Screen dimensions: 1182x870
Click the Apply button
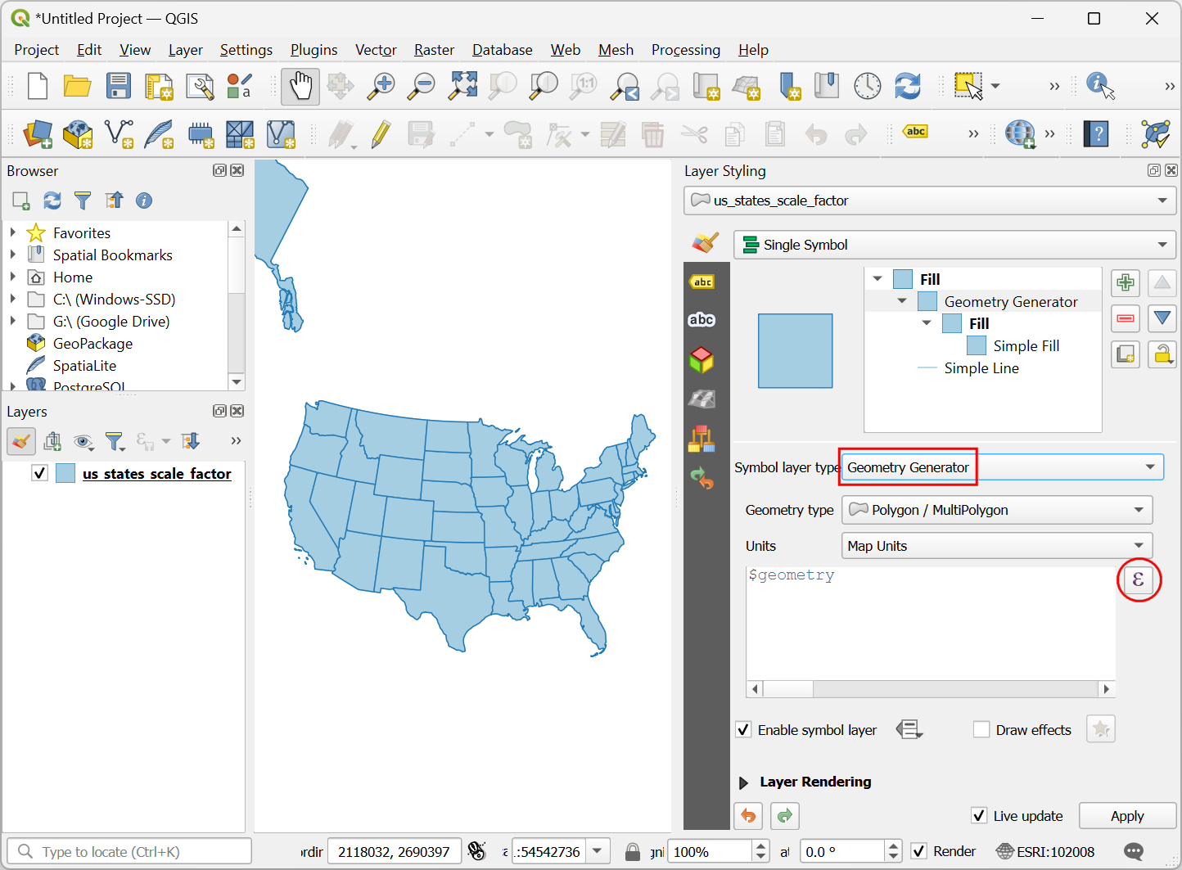click(x=1126, y=816)
